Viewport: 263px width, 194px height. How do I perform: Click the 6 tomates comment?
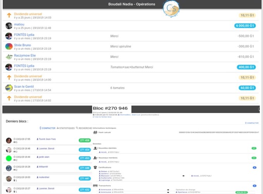pos(117,88)
